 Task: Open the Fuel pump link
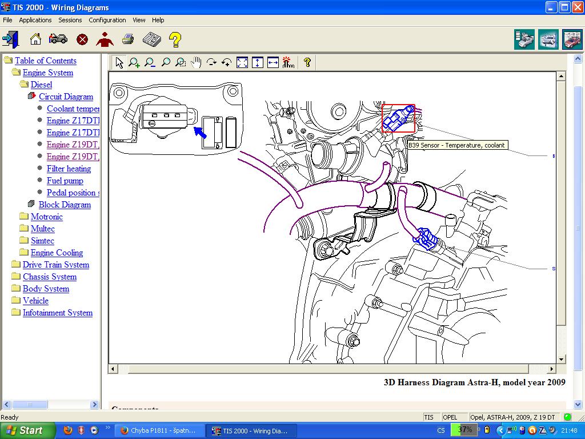[x=65, y=181]
